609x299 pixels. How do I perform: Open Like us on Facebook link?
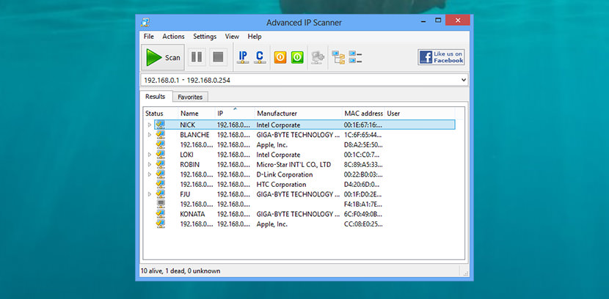pyautogui.click(x=441, y=57)
